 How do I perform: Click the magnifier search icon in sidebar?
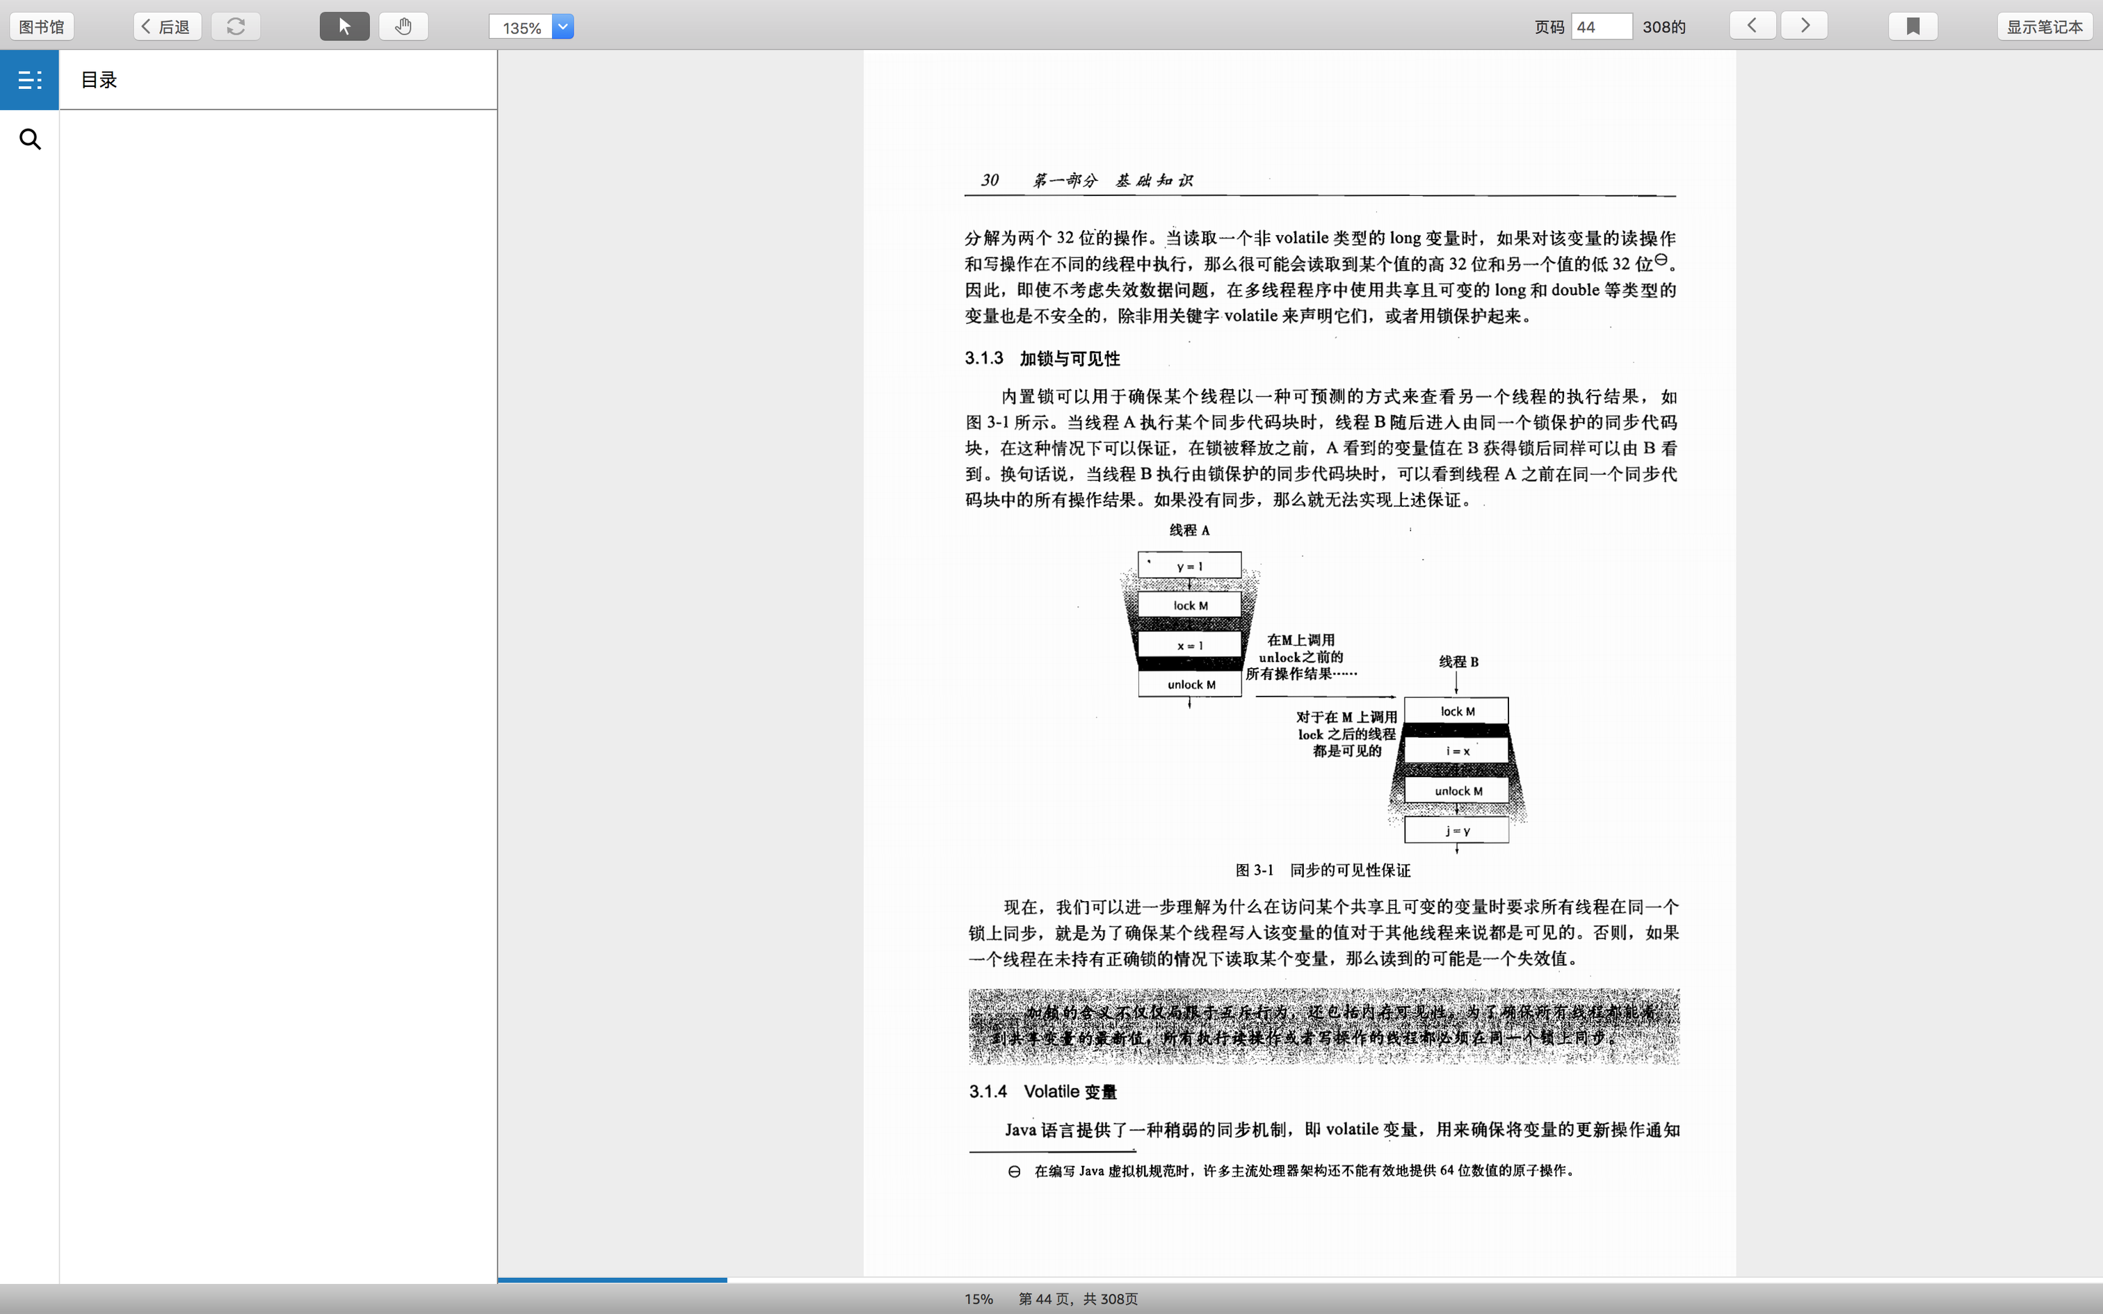point(29,139)
